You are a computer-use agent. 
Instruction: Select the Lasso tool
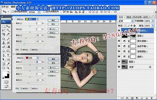click(4, 30)
